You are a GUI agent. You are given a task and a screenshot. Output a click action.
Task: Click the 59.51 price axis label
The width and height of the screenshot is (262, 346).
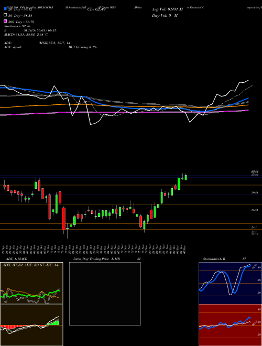pyautogui.click(x=255, y=192)
